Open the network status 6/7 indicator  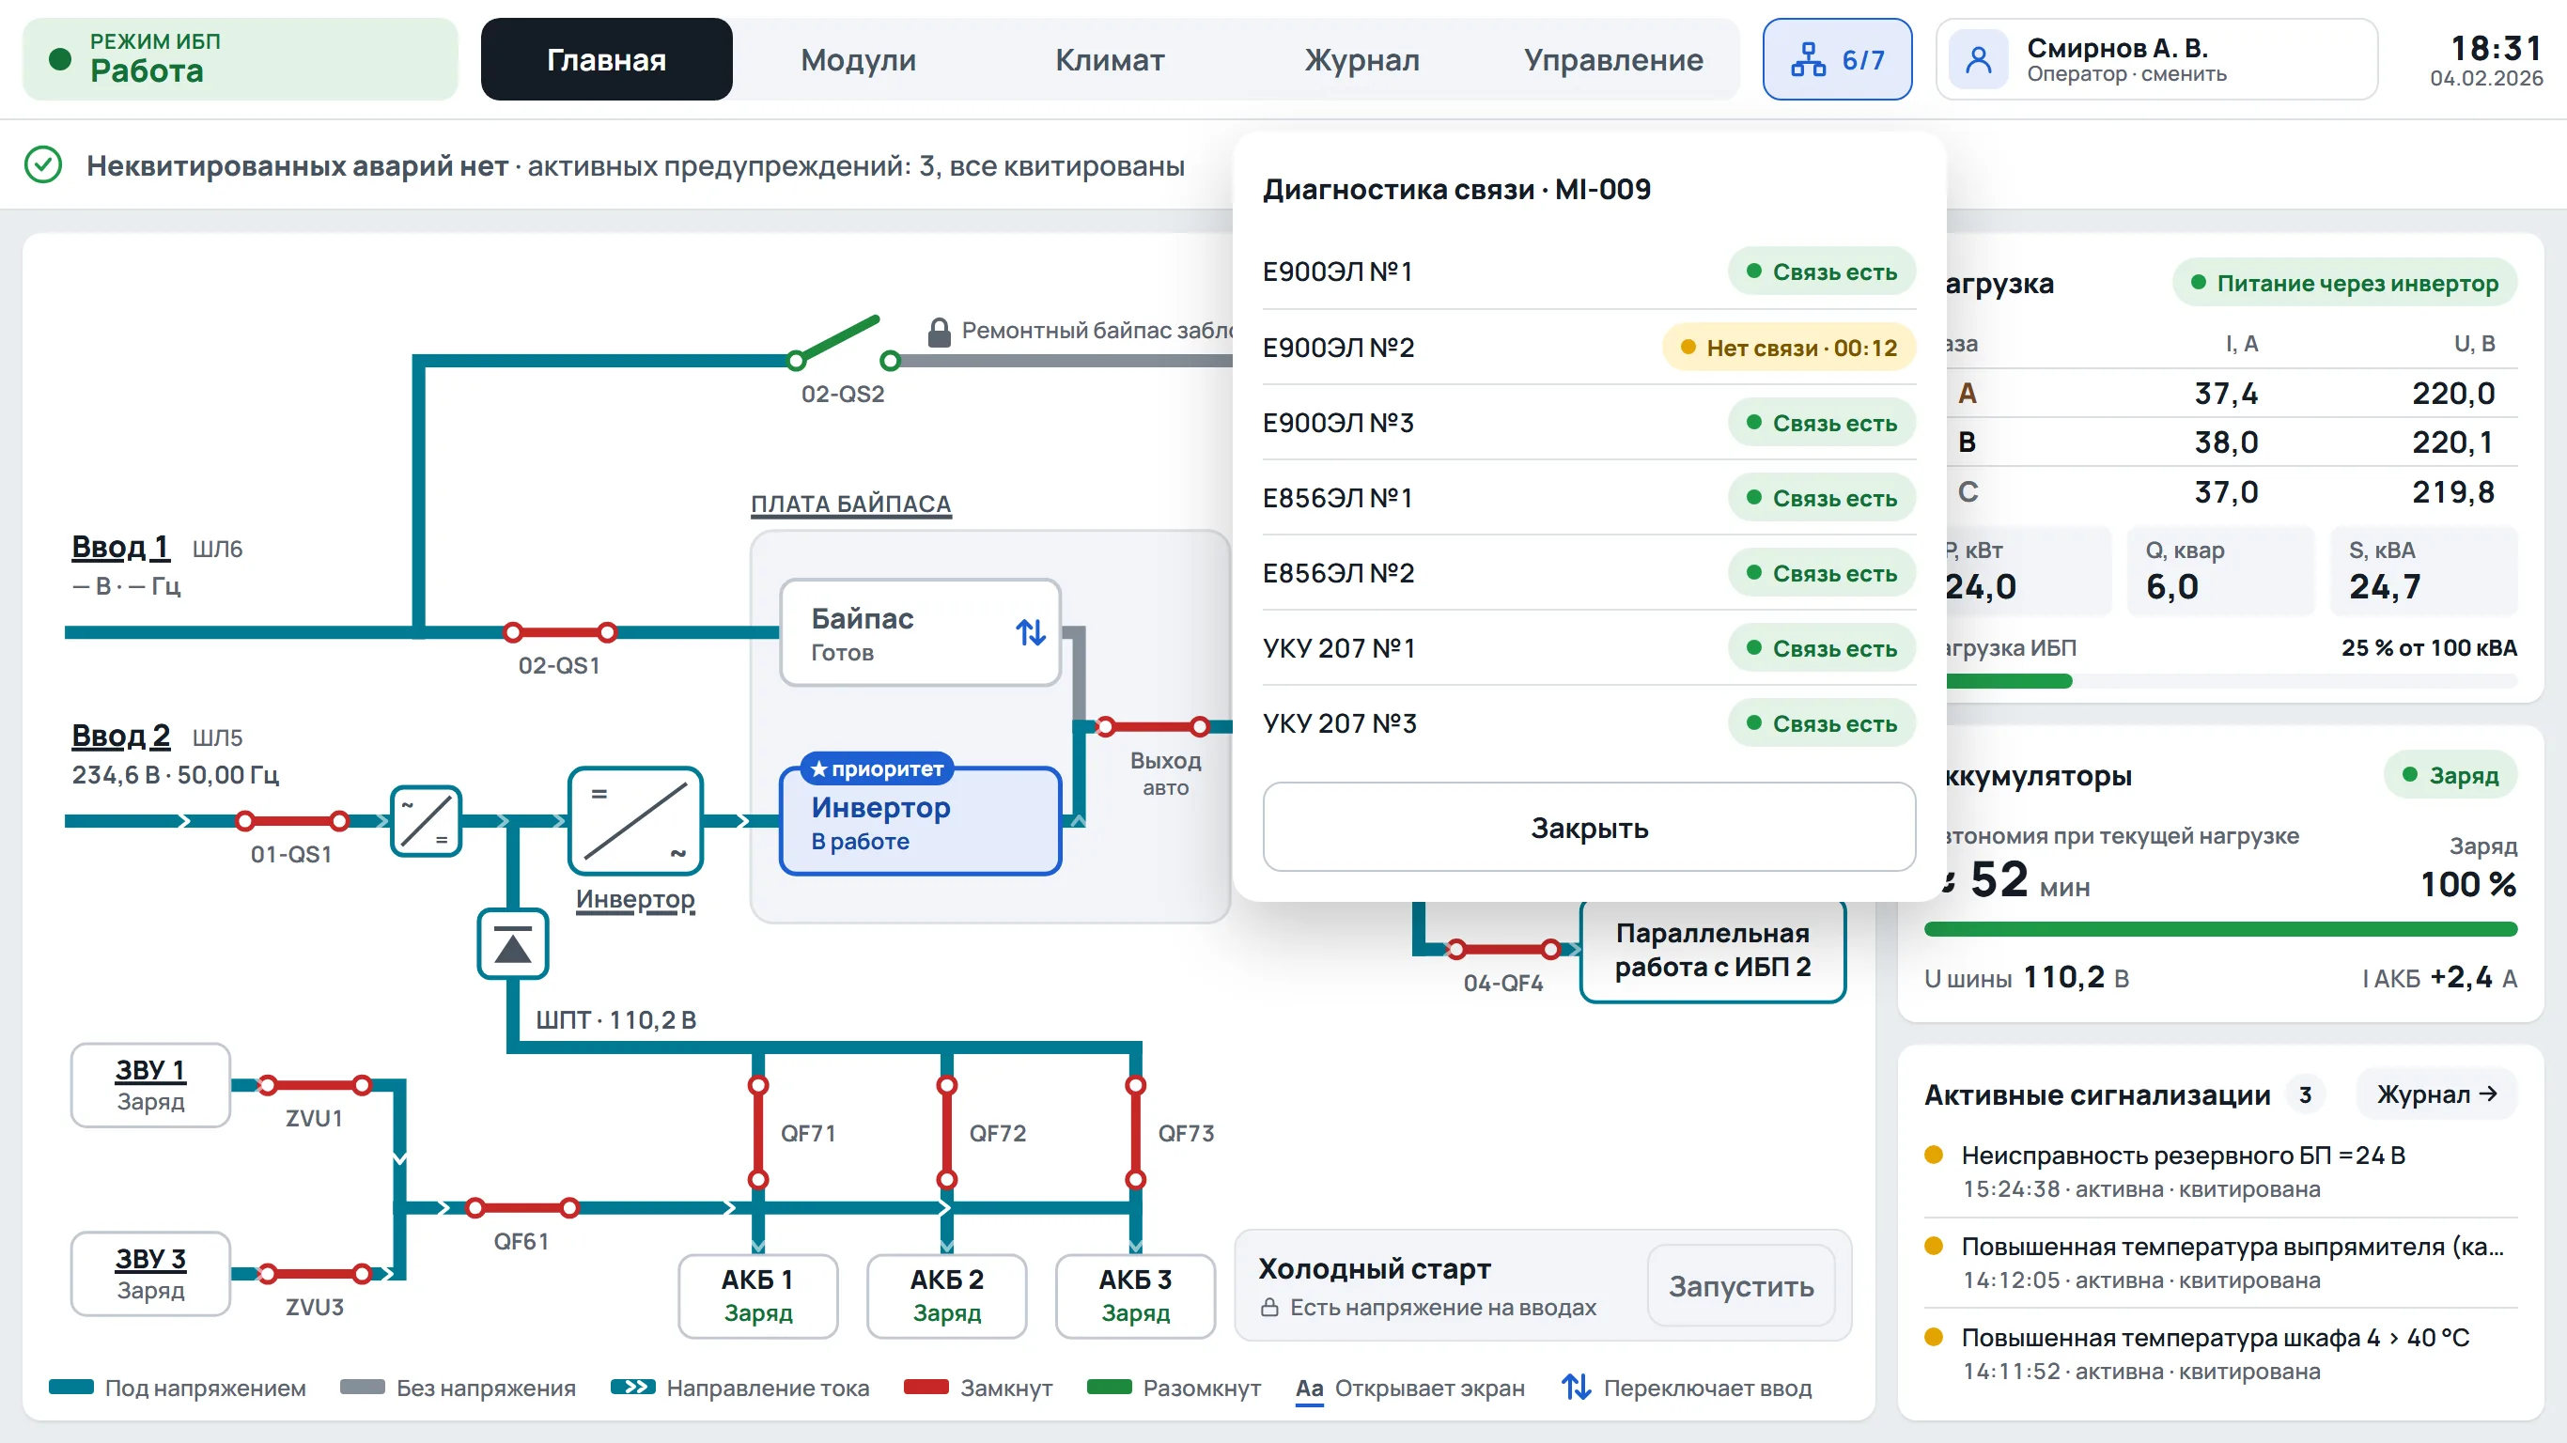pos(1837,60)
